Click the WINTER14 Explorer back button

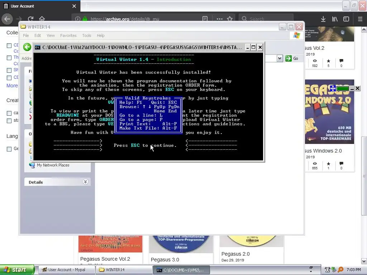click(27, 47)
